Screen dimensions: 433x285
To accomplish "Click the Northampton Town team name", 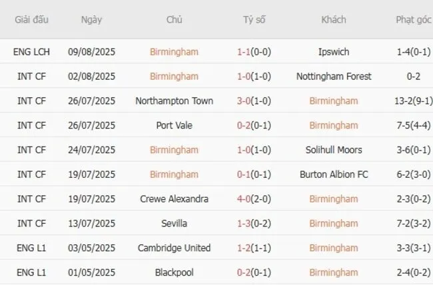I will tap(174, 101).
